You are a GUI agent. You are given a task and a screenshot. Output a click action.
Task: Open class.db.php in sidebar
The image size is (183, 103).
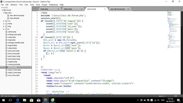(15, 18)
